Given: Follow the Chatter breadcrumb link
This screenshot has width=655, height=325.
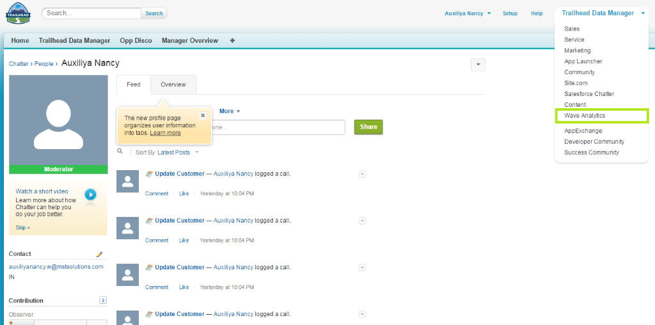Looking at the screenshot, I should click(x=19, y=64).
